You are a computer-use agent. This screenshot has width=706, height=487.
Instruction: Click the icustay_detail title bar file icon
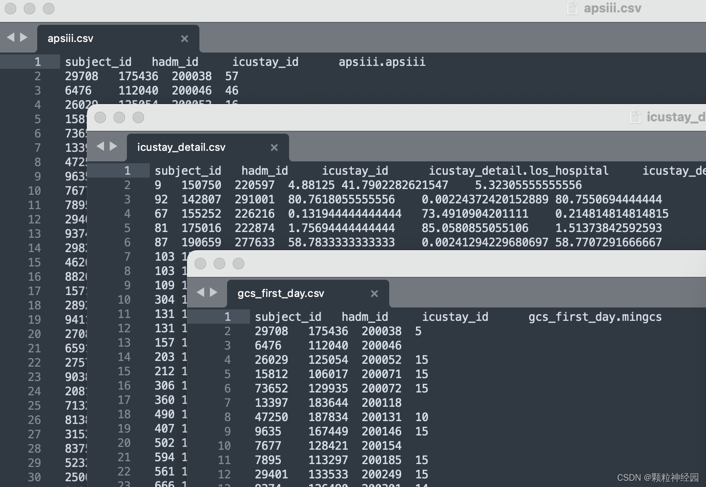point(635,117)
